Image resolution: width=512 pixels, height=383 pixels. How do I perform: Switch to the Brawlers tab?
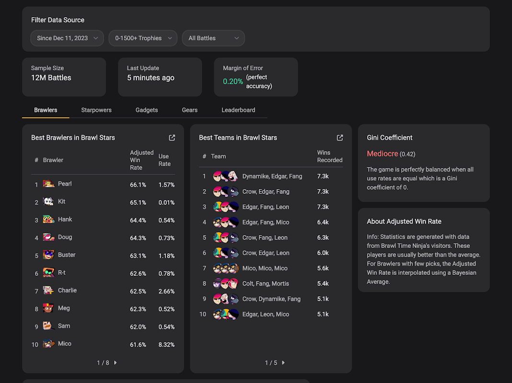tap(46, 110)
